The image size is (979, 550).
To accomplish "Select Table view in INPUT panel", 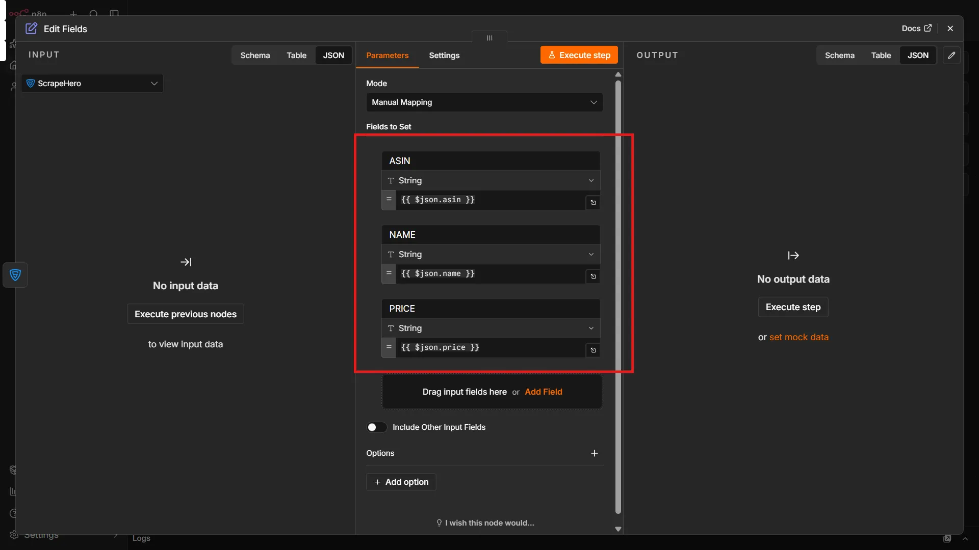I will [x=296, y=56].
